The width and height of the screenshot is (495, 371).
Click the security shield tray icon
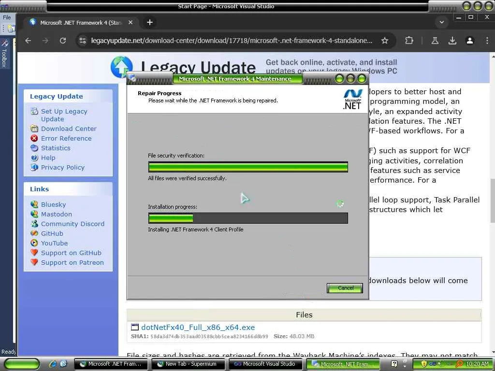[x=424, y=364]
